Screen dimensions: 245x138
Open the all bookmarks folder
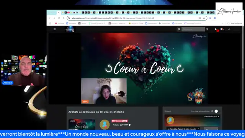(235, 23)
